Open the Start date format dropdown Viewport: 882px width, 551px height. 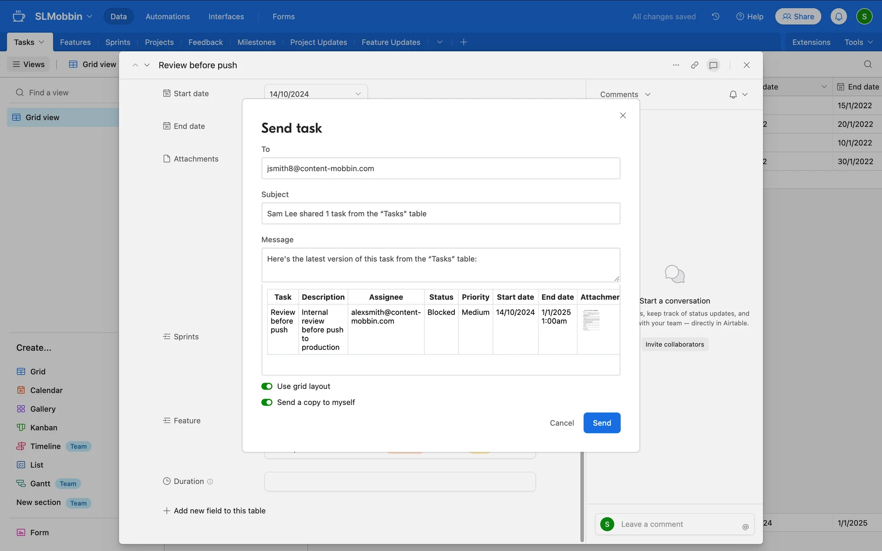[358, 94]
